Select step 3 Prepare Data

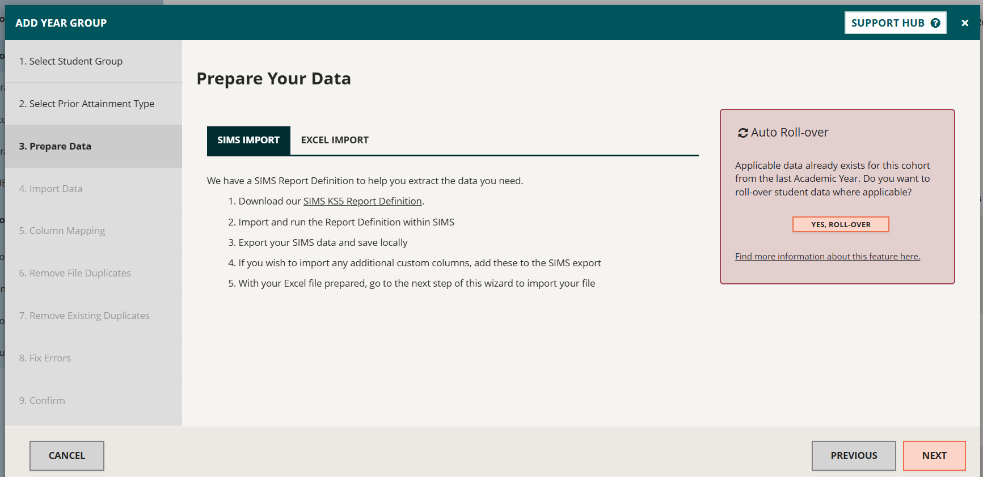coord(94,146)
